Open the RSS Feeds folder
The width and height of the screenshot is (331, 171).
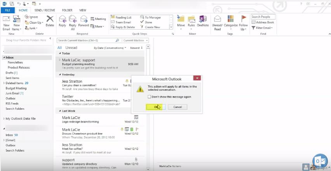[12, 103]
